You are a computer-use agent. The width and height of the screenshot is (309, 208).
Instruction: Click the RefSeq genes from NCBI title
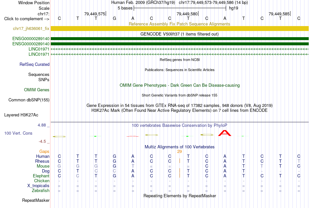(x=180, y=60)
